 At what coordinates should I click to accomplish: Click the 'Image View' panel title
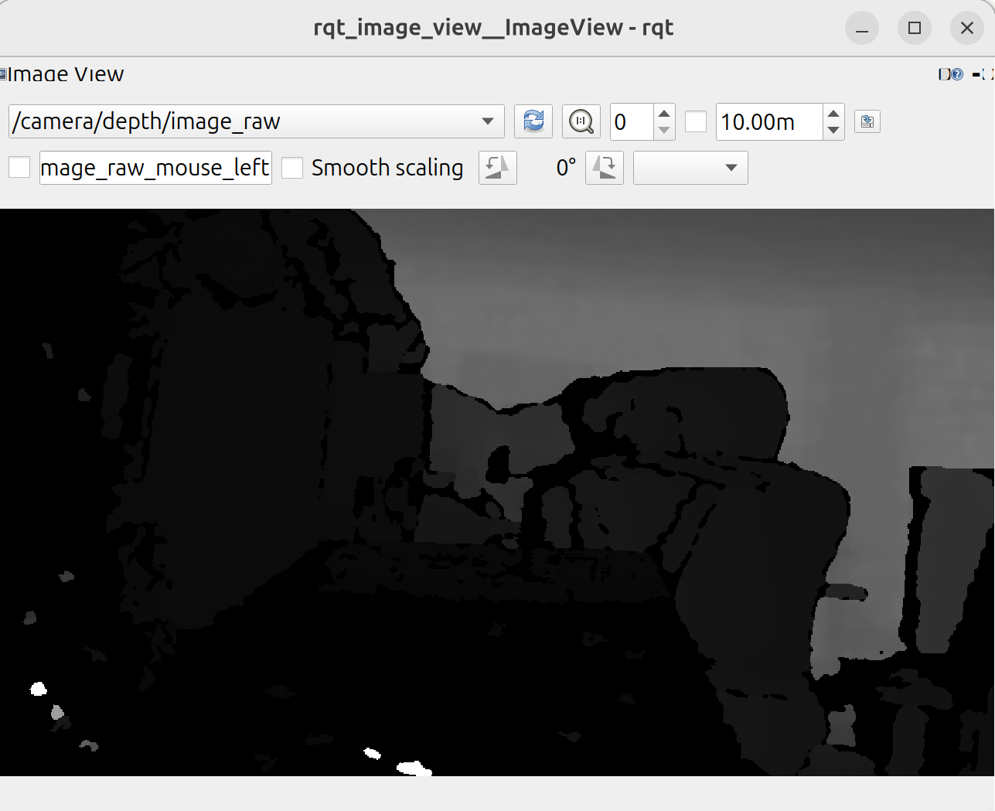pos(66,74)
